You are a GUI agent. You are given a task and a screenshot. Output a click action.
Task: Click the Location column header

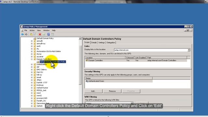[x=105, y=58]
